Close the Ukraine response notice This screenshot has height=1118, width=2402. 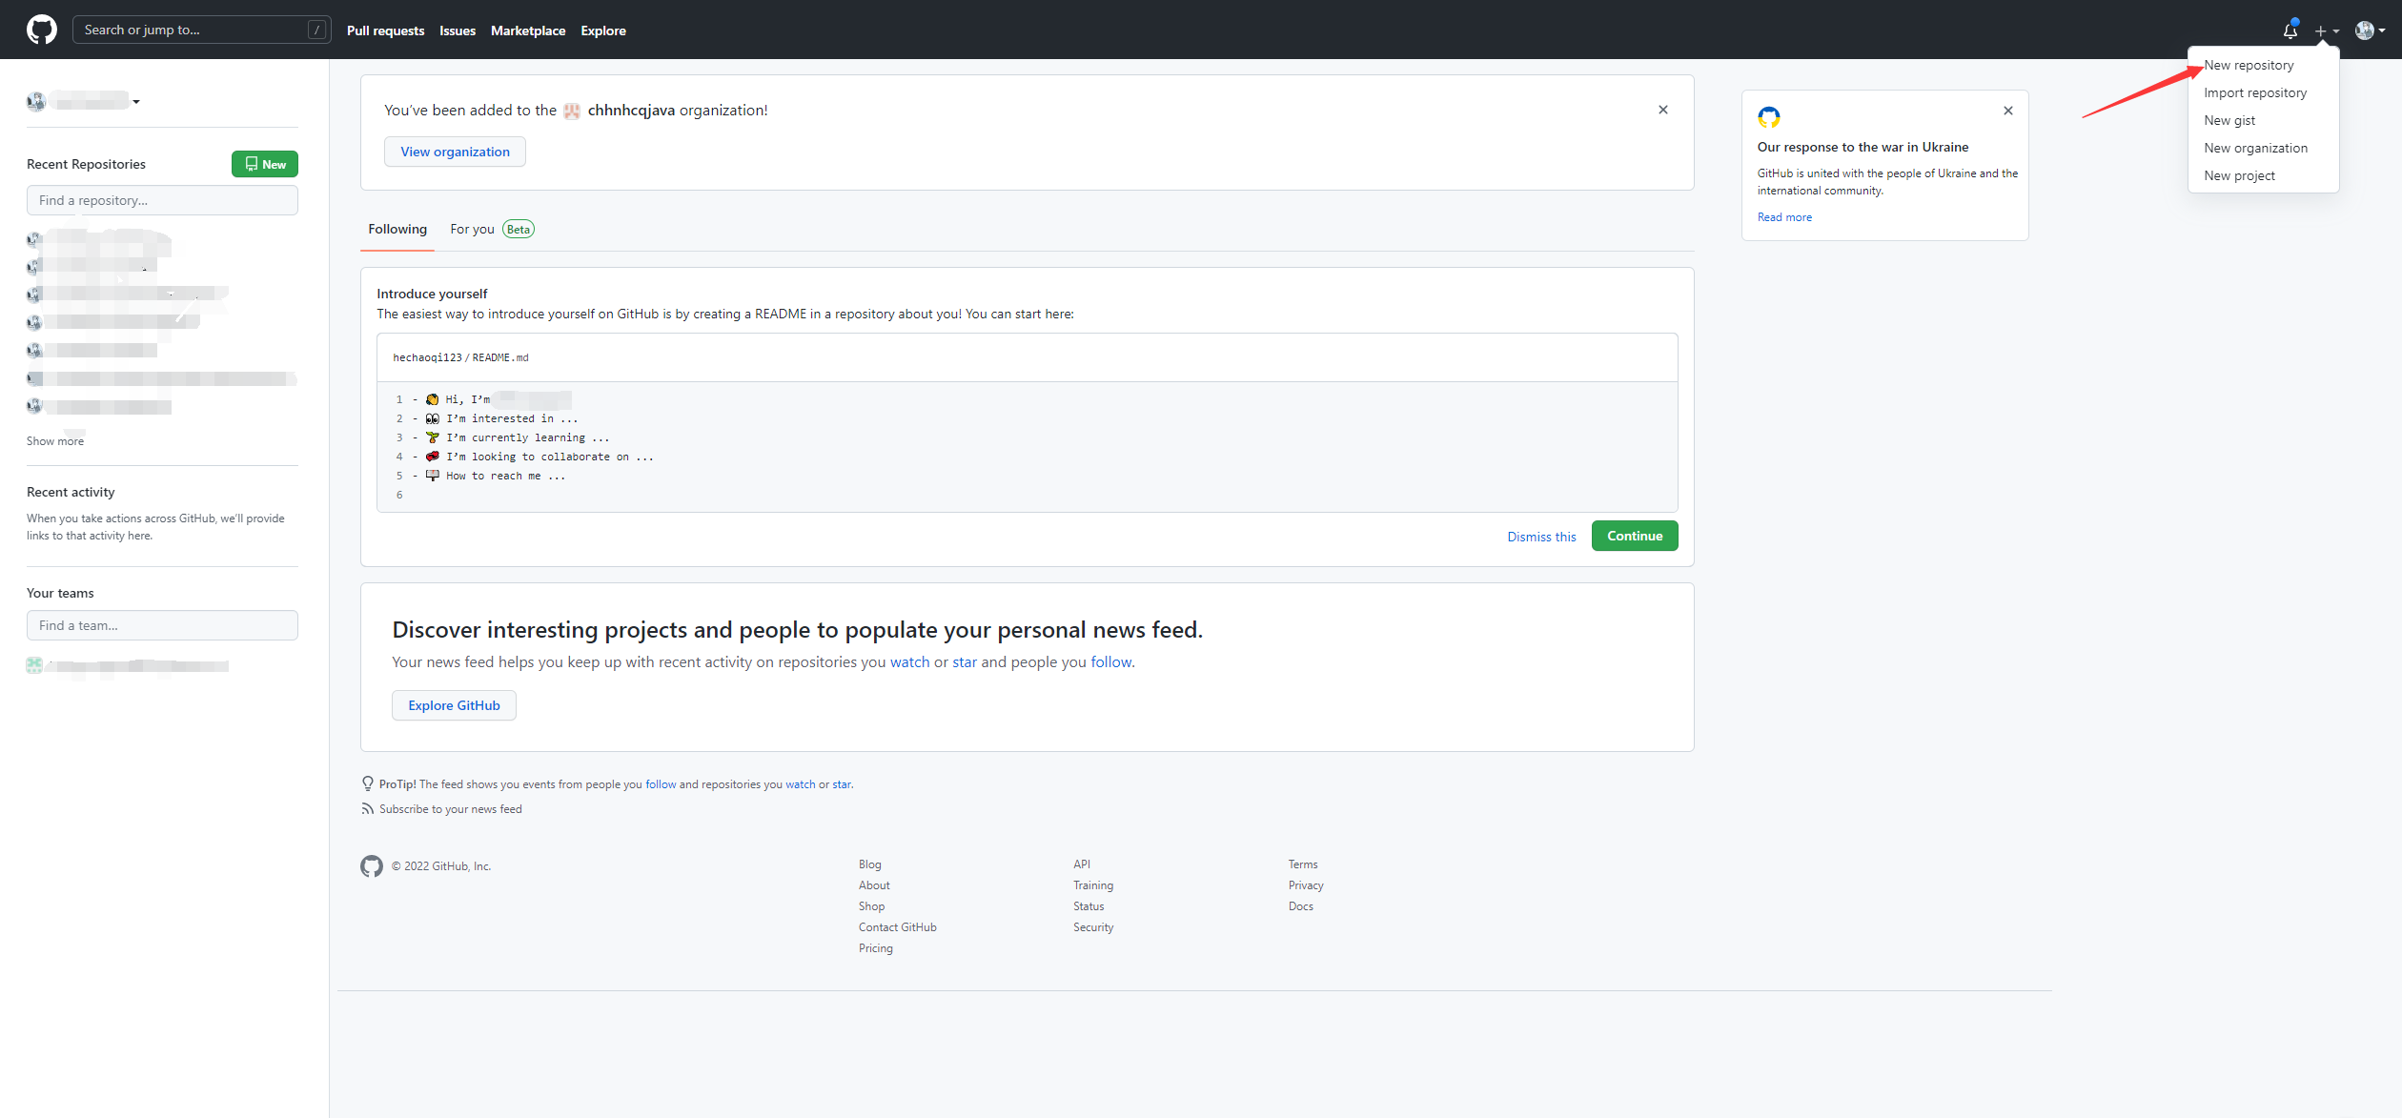click(2007, 111)
